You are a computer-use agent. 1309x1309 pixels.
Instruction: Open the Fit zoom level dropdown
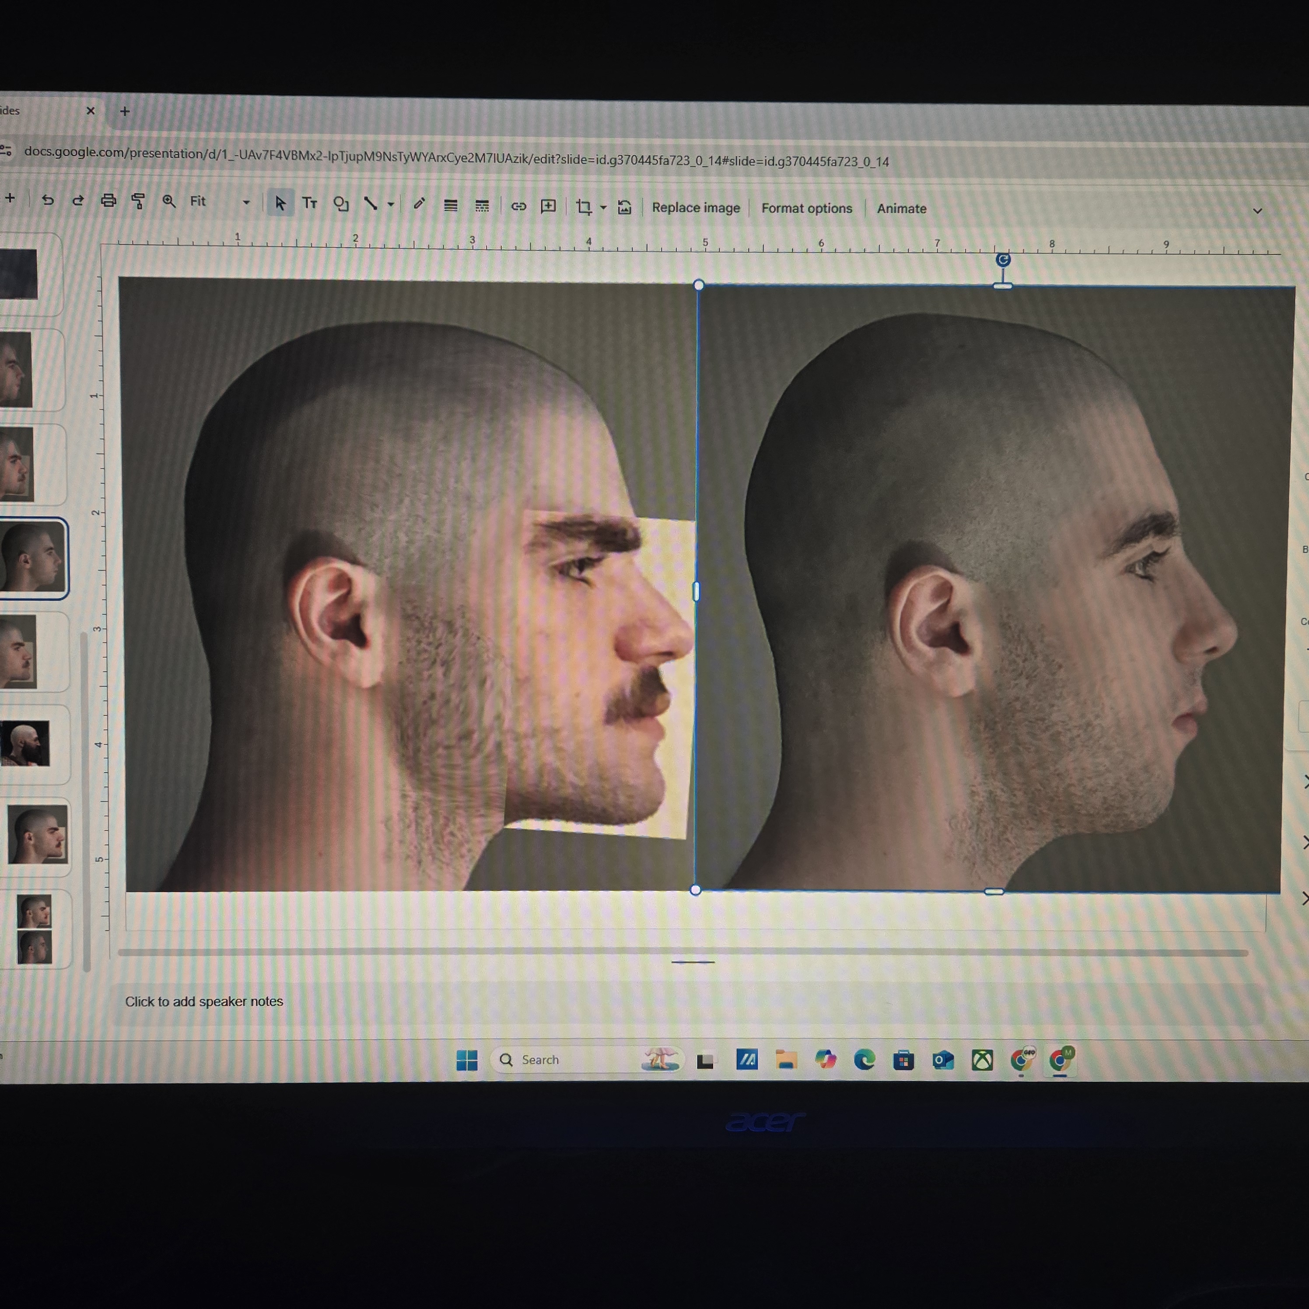coord(220,201)
